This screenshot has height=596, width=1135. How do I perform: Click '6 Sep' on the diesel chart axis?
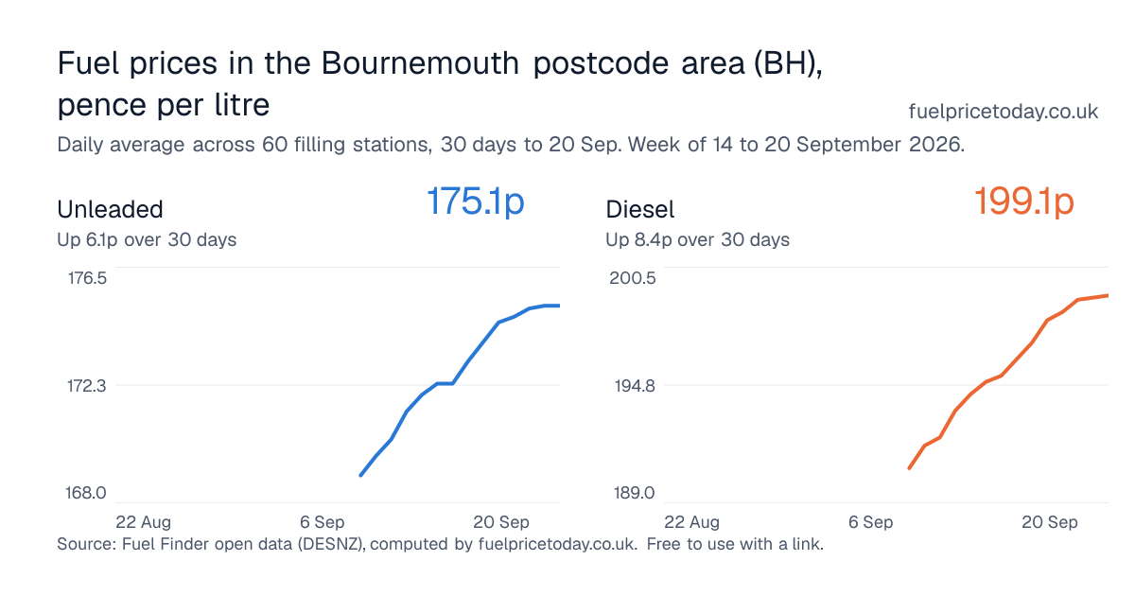tap(870, 522)
